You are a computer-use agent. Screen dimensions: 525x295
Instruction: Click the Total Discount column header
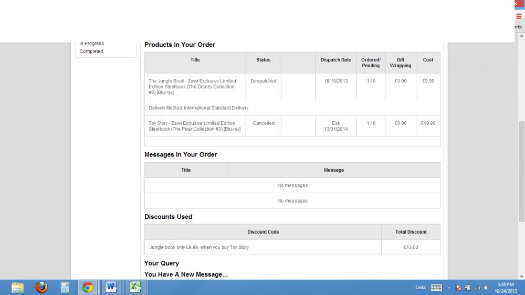click(x=411, y=231)
